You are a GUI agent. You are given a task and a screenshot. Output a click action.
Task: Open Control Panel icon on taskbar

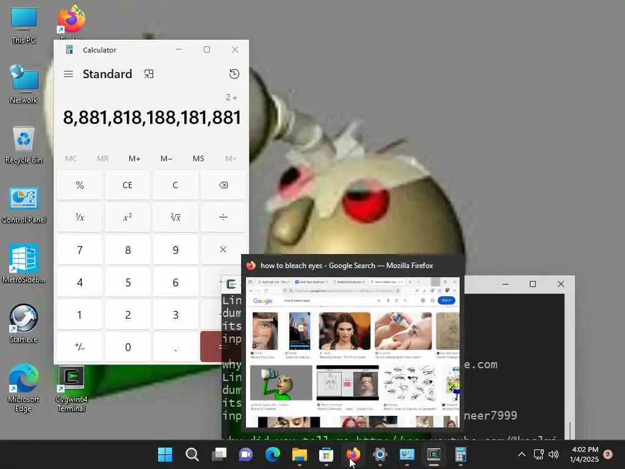coord(407,454)
